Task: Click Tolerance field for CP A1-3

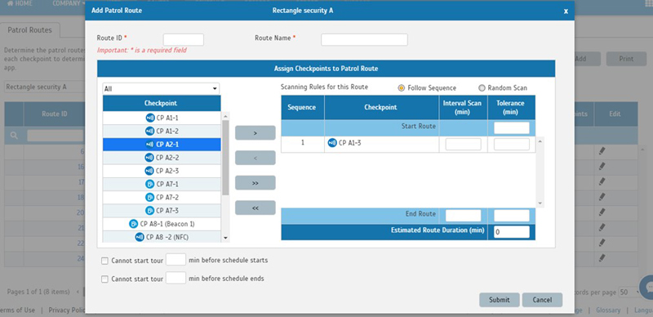Action: 512,145
